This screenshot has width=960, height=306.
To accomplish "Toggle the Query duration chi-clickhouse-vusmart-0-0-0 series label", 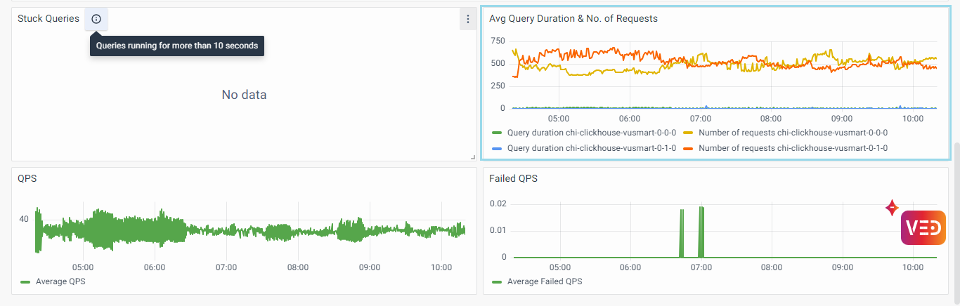I will [x=591, y=132].
